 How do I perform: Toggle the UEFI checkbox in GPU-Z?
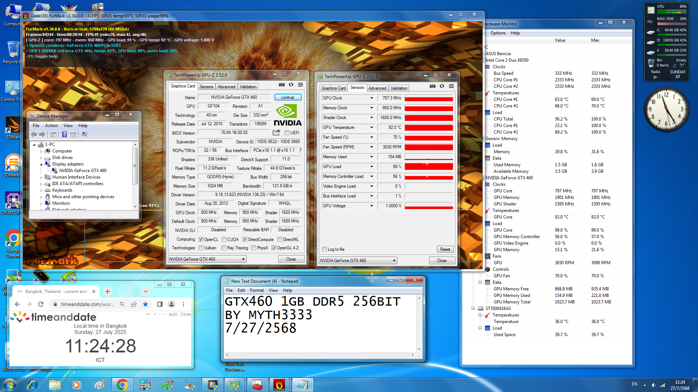tap(287, 133)
